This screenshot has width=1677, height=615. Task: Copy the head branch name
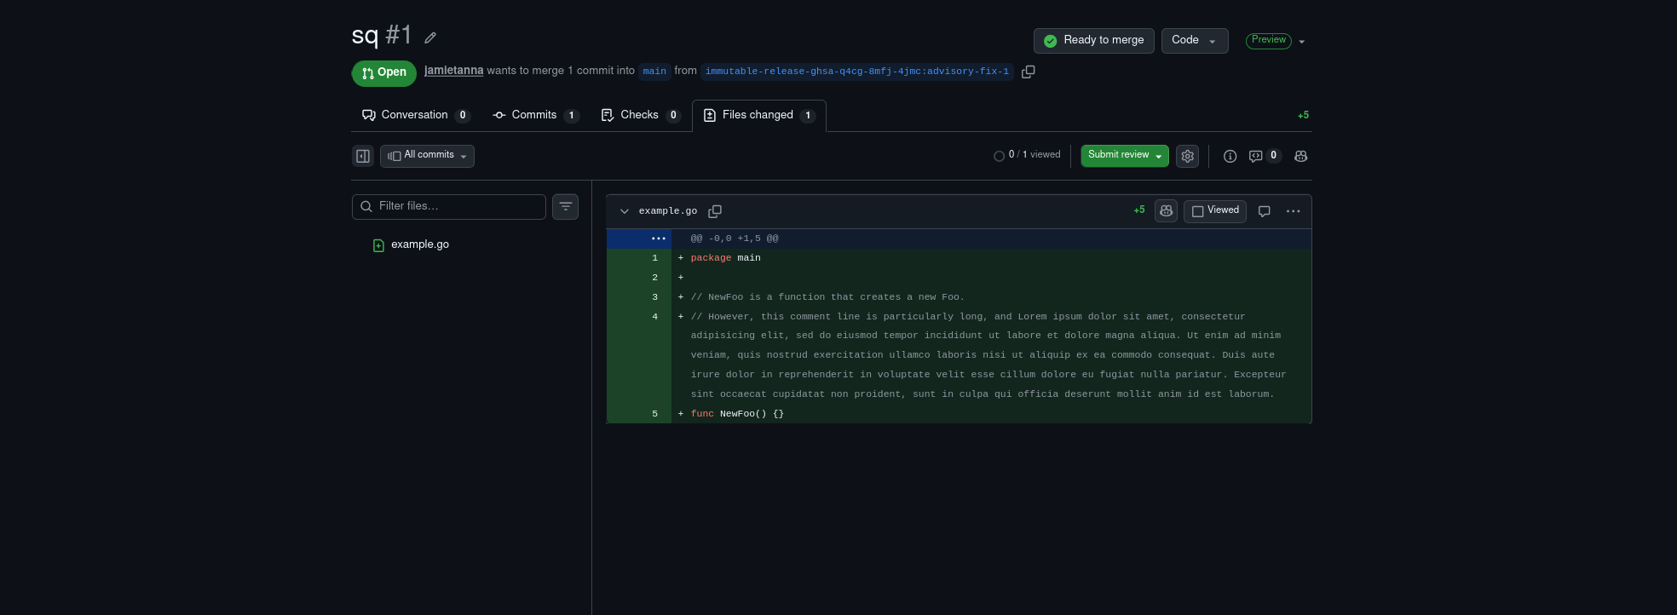1029,72
